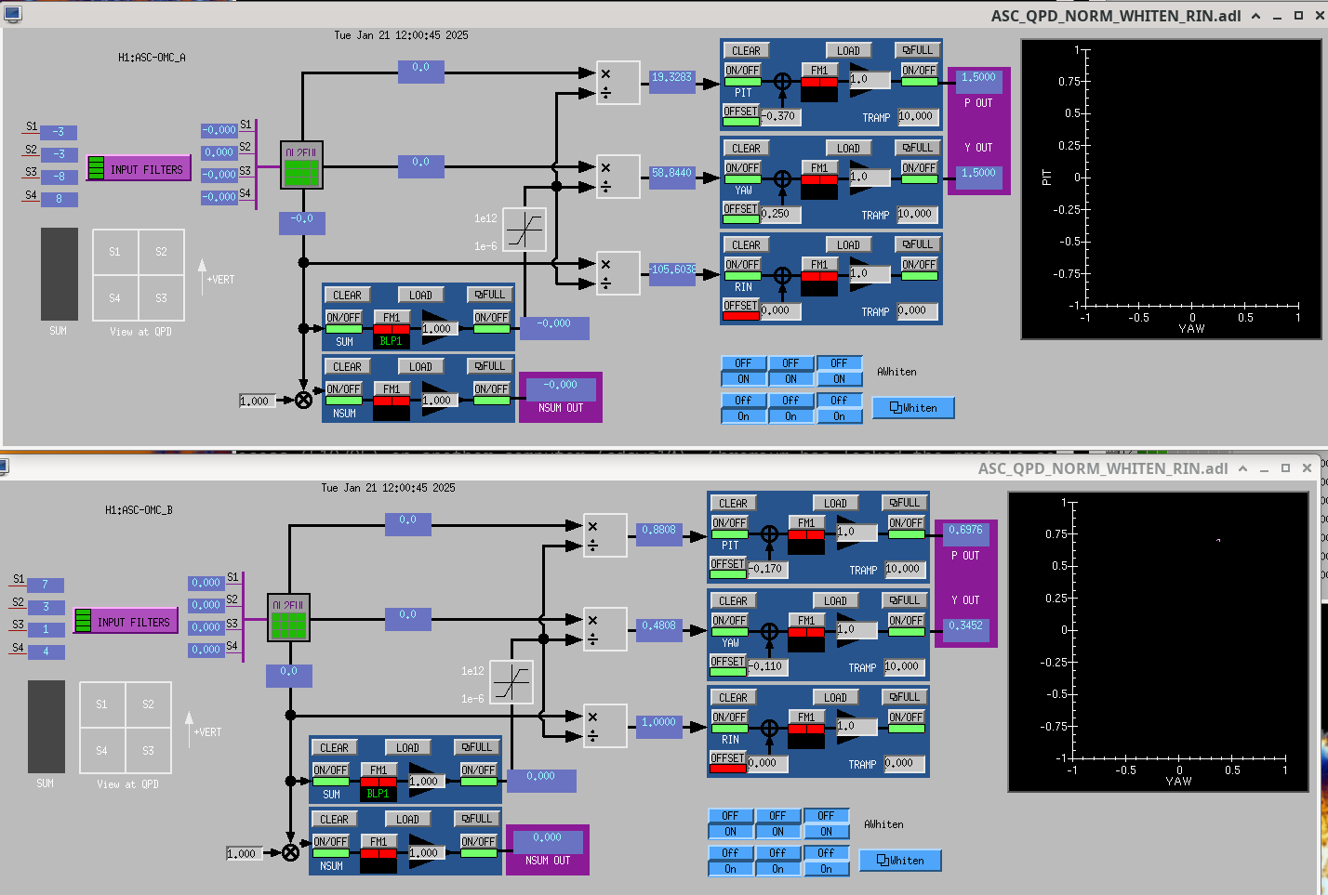
Task: Click the 0.3452 Y OUT readout in OMC_B
Action: (x=965, y=631)
